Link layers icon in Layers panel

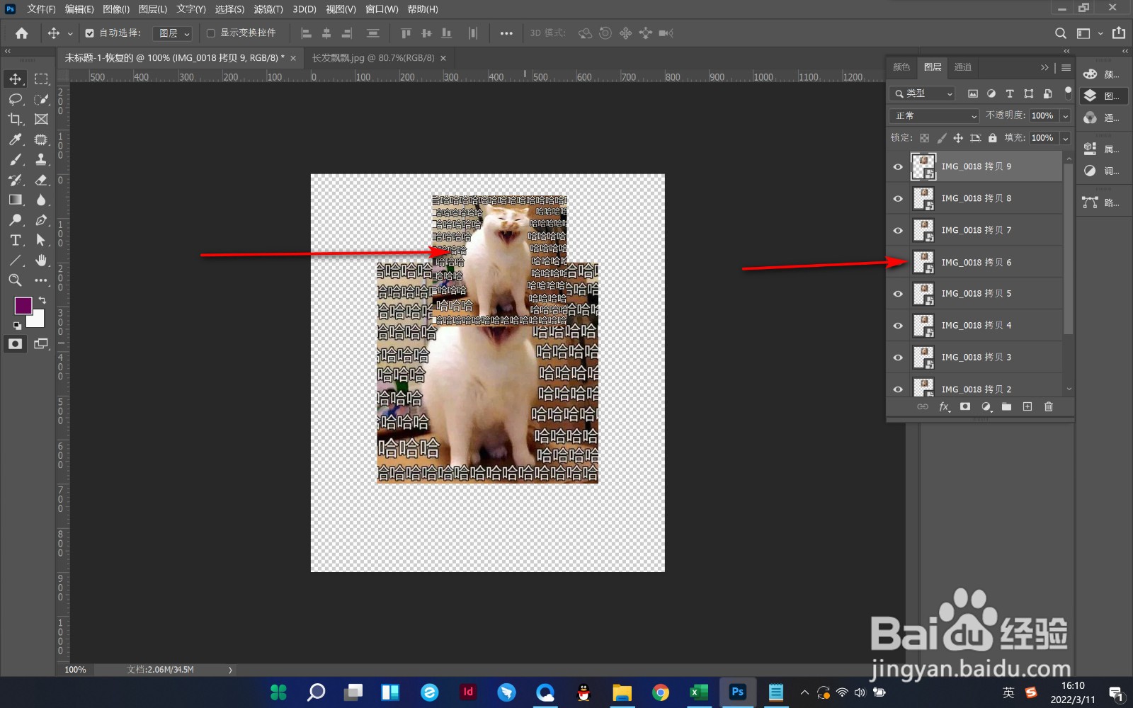tap(923, 406)
